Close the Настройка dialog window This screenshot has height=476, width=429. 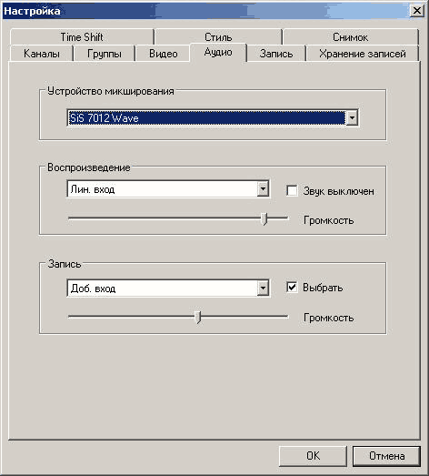point(417,11)
